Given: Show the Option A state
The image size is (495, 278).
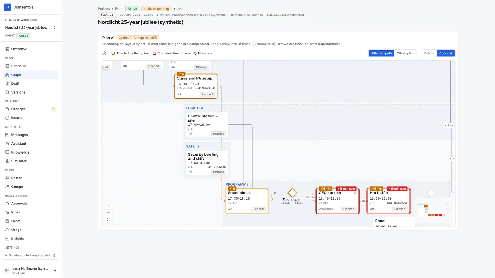Looking at the screenshot, I should pyautogui.click(x=445, y=53).
